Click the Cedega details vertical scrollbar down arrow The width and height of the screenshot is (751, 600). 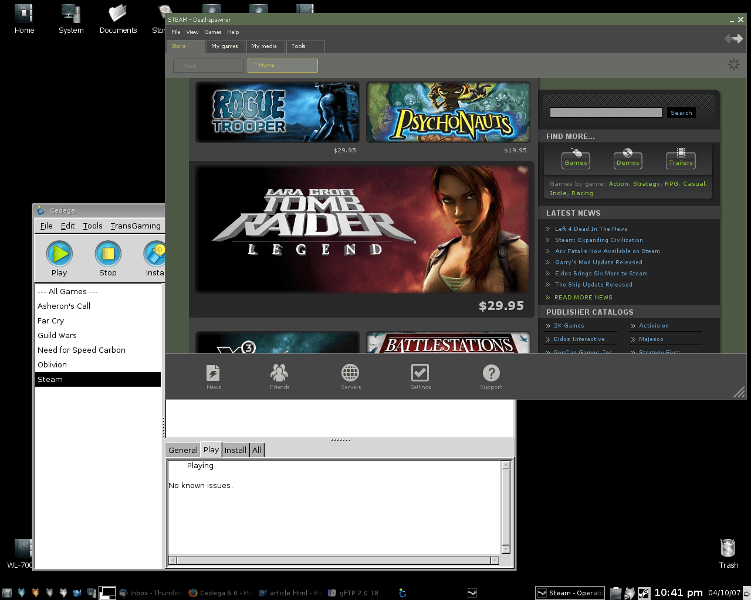506,550
